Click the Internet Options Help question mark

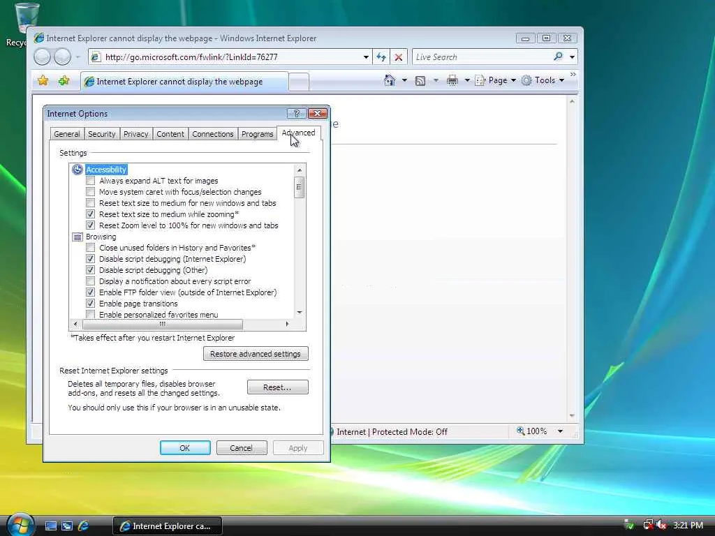(296, 114)
